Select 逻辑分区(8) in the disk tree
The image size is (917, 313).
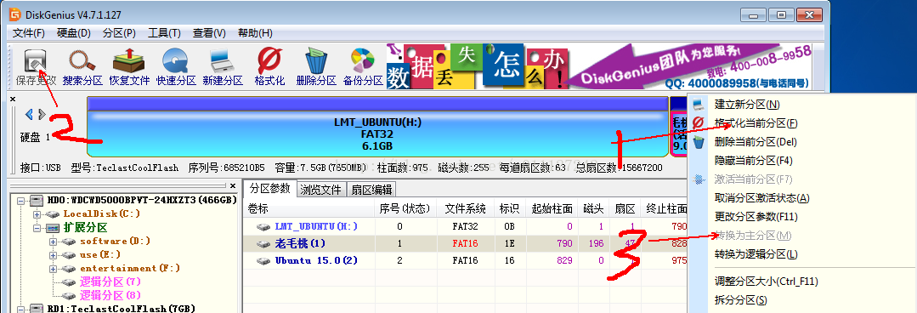pos(110,295)
